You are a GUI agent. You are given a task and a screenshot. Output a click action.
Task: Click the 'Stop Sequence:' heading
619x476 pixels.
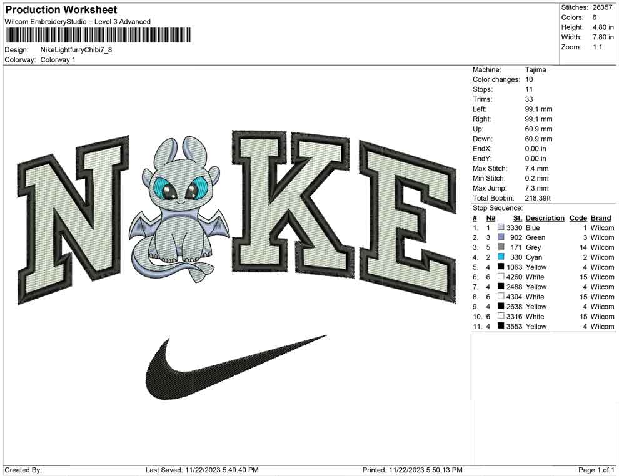click(498, 208)
